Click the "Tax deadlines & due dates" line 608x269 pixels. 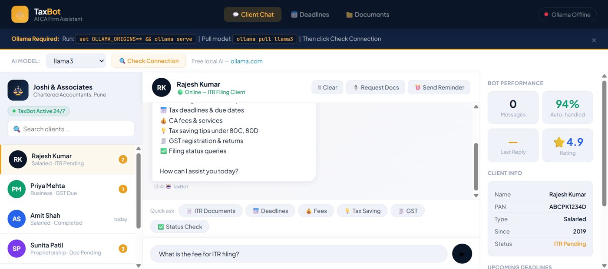point(202,110)
